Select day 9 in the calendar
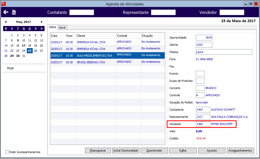 point(18,40)
